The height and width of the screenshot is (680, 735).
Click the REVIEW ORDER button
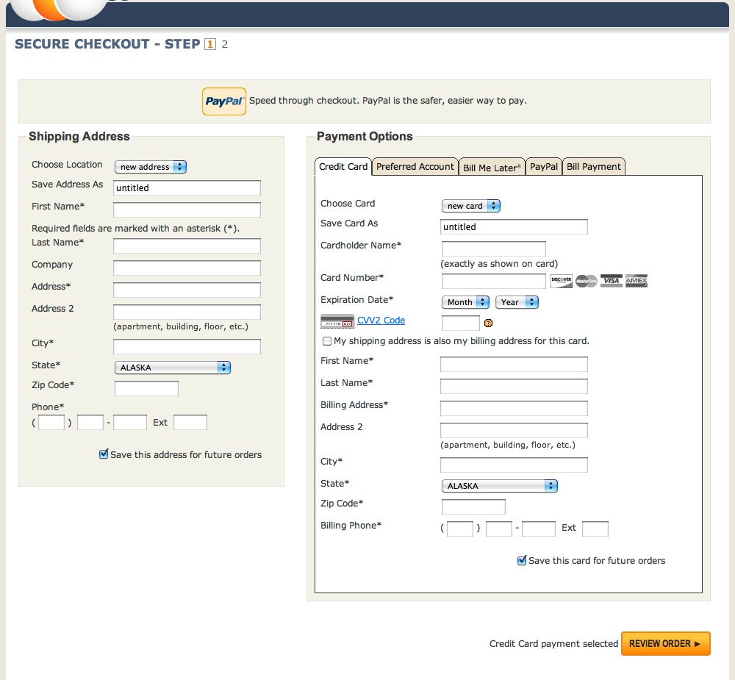[x=665, y=643]
